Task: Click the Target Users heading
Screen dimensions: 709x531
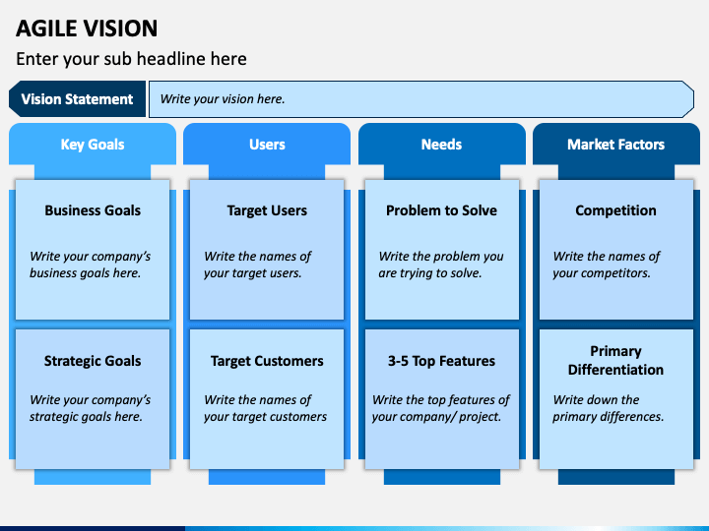Action: tap(267, 210)
